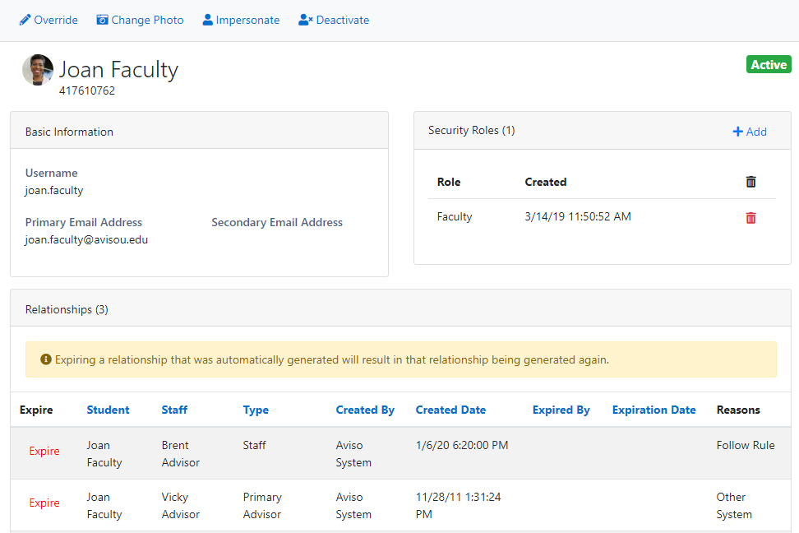
Task: Click the Impersonate person icon
Action: pos(207,20)
